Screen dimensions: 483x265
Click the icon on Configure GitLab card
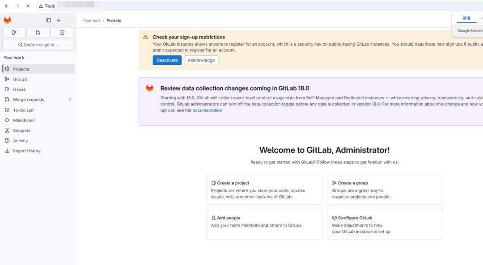point(334,218)
